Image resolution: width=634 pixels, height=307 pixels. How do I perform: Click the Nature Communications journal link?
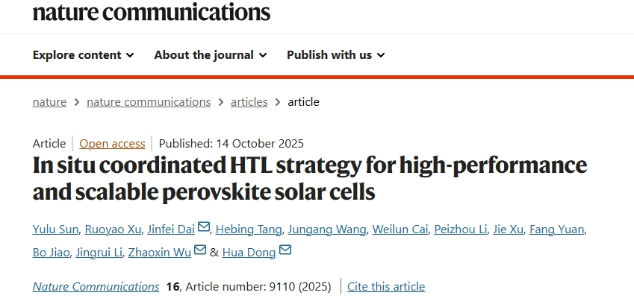click(x=96, y=286)
